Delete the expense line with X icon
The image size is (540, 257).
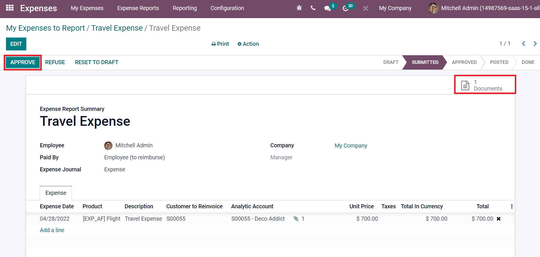pyautogui.click(x=499, y=219)
